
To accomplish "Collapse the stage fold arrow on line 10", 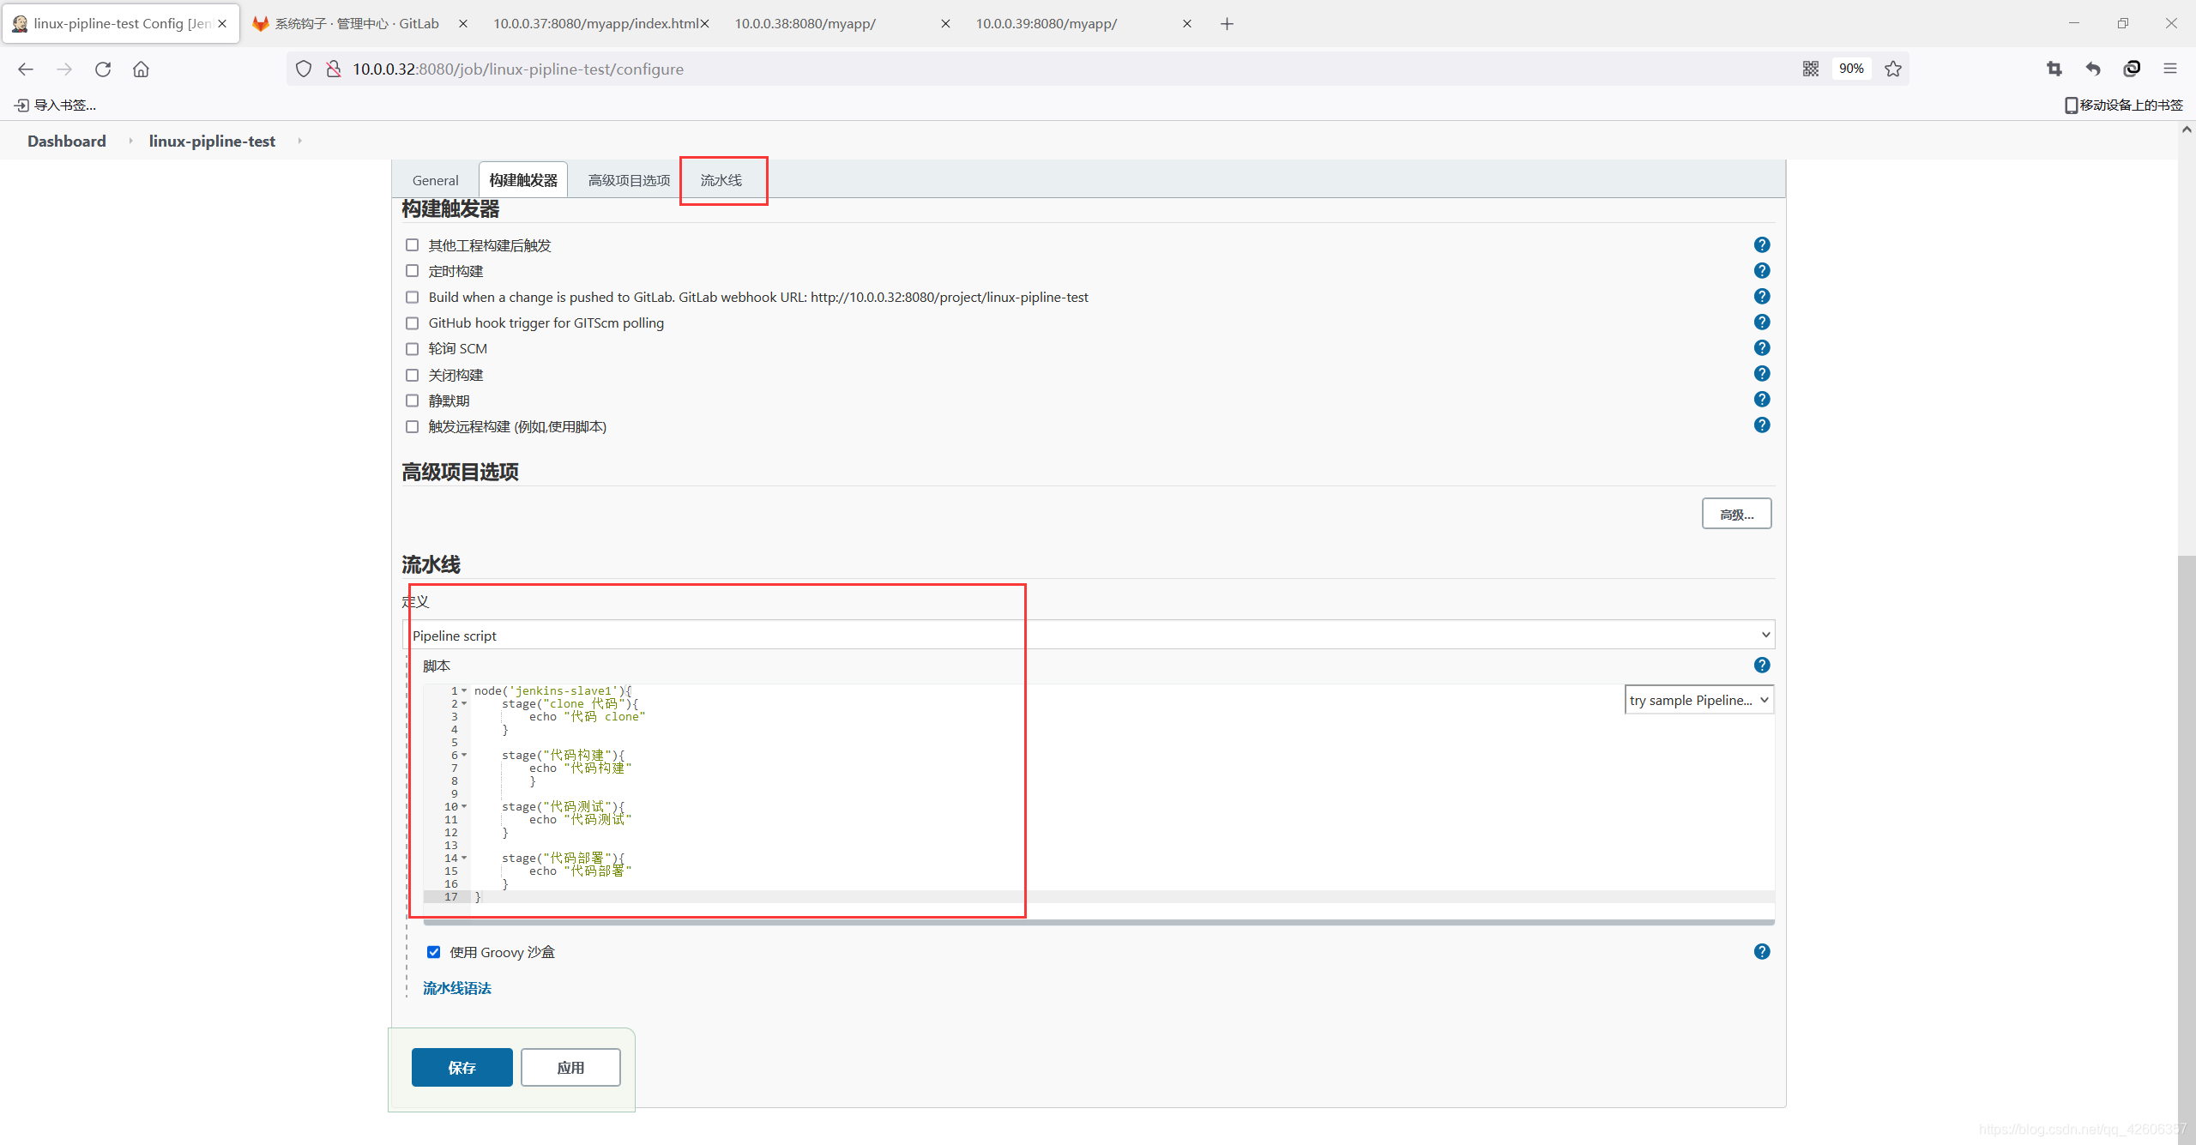I will click(464, 806).
